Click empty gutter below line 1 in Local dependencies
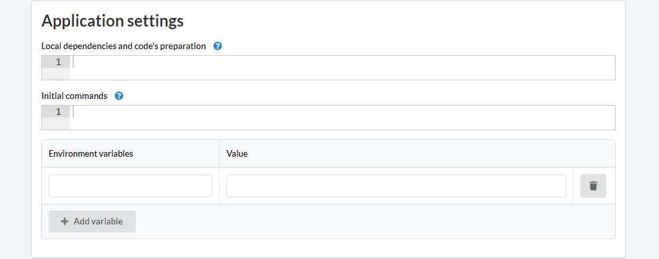659x259 pixels. (x=56, y=74)
